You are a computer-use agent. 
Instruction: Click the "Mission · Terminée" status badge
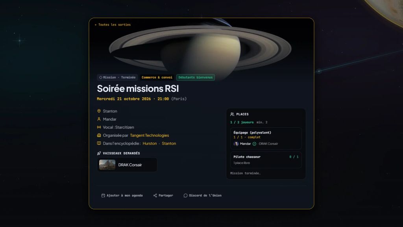coord(117,78)
